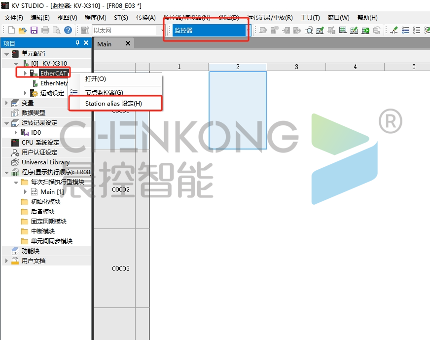Open the 文件(F) menu

coord(14,18)
